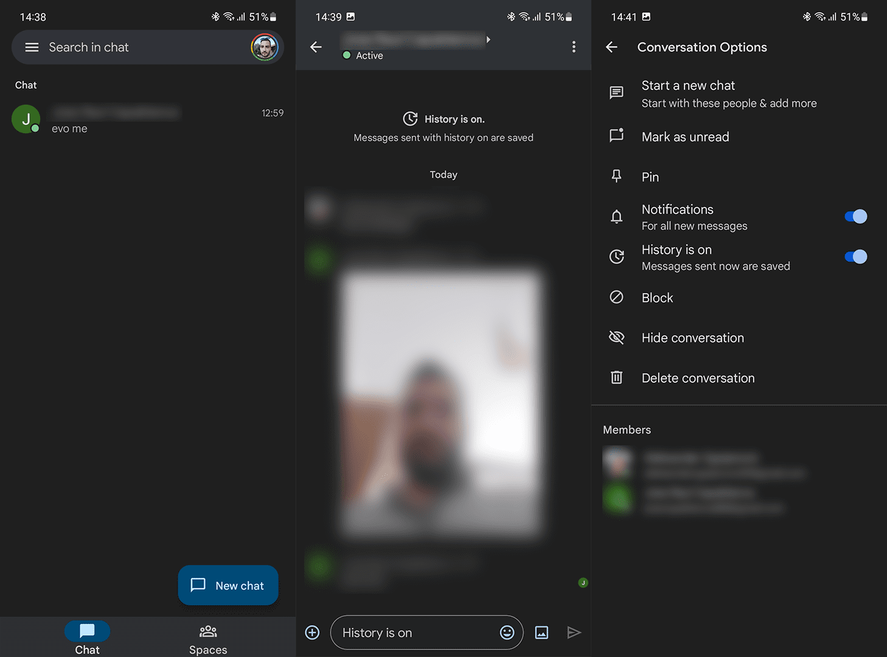
Task: Tap the 'Today' date label
Action: (443, 175)
